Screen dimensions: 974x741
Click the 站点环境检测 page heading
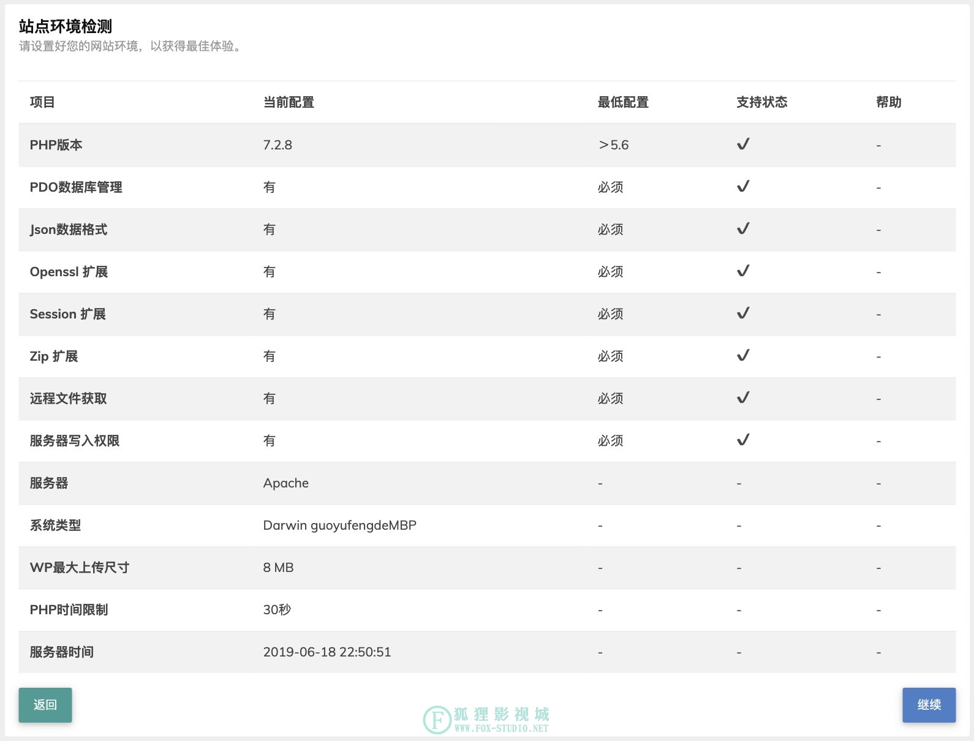coord(66,26)
